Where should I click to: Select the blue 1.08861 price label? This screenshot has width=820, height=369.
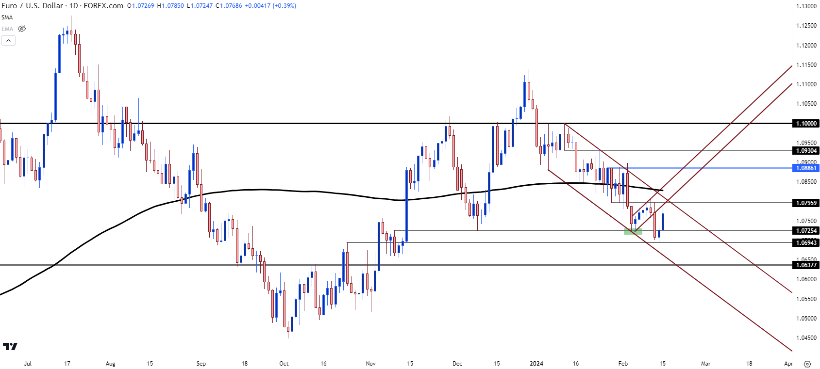806,168
